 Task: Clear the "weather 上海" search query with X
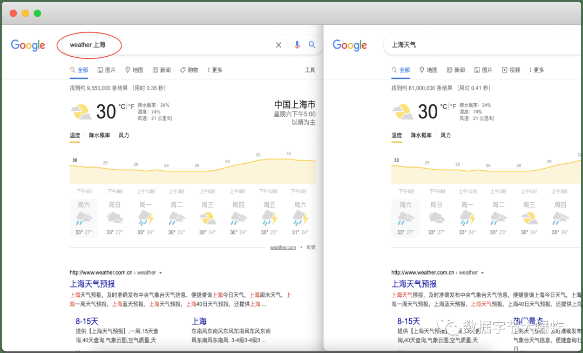[279, 45]
